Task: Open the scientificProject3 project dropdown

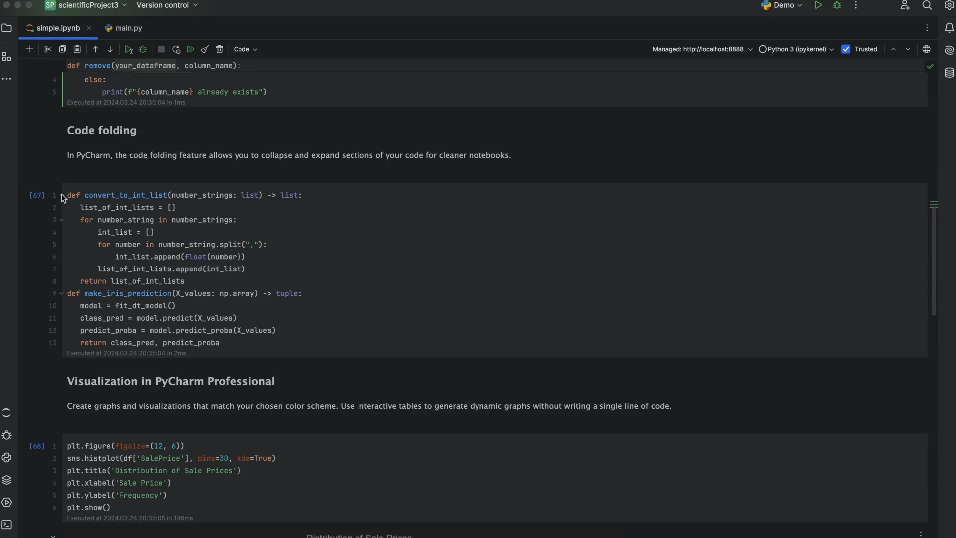Action: [x=86, y=5]
